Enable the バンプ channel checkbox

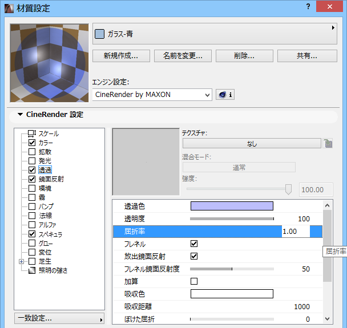pyautogui.click(x=32, y=206)
